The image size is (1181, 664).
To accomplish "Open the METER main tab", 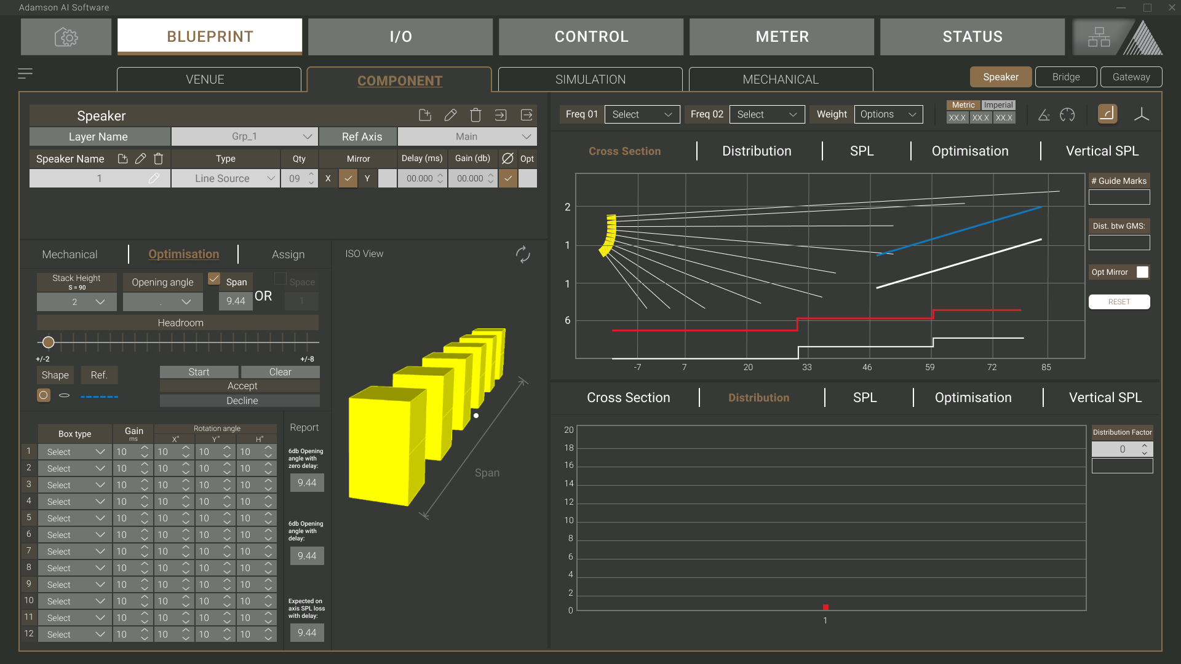I will pos(782,37).
